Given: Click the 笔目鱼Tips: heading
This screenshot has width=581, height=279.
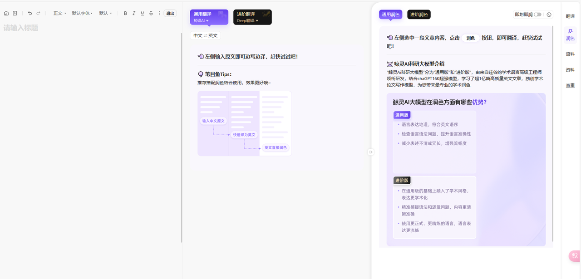Looking at the screenshot, I should tap(218, 74).
